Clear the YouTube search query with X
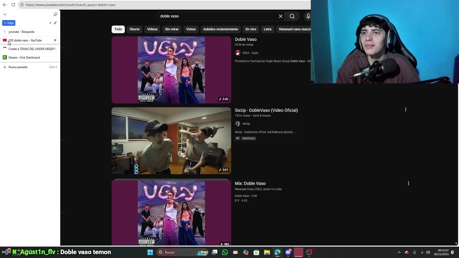459x258 pixels. 281,16
